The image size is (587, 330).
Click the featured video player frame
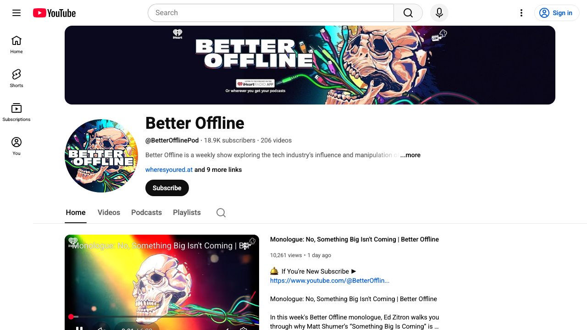tap(162, 282)
